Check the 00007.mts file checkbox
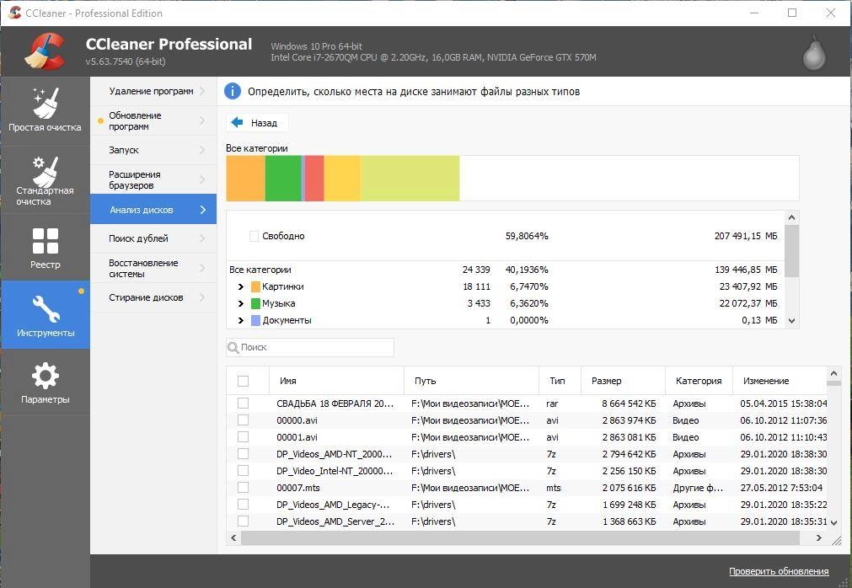The image size is (852, 588). pyautogui.click(x=243, y=488)
